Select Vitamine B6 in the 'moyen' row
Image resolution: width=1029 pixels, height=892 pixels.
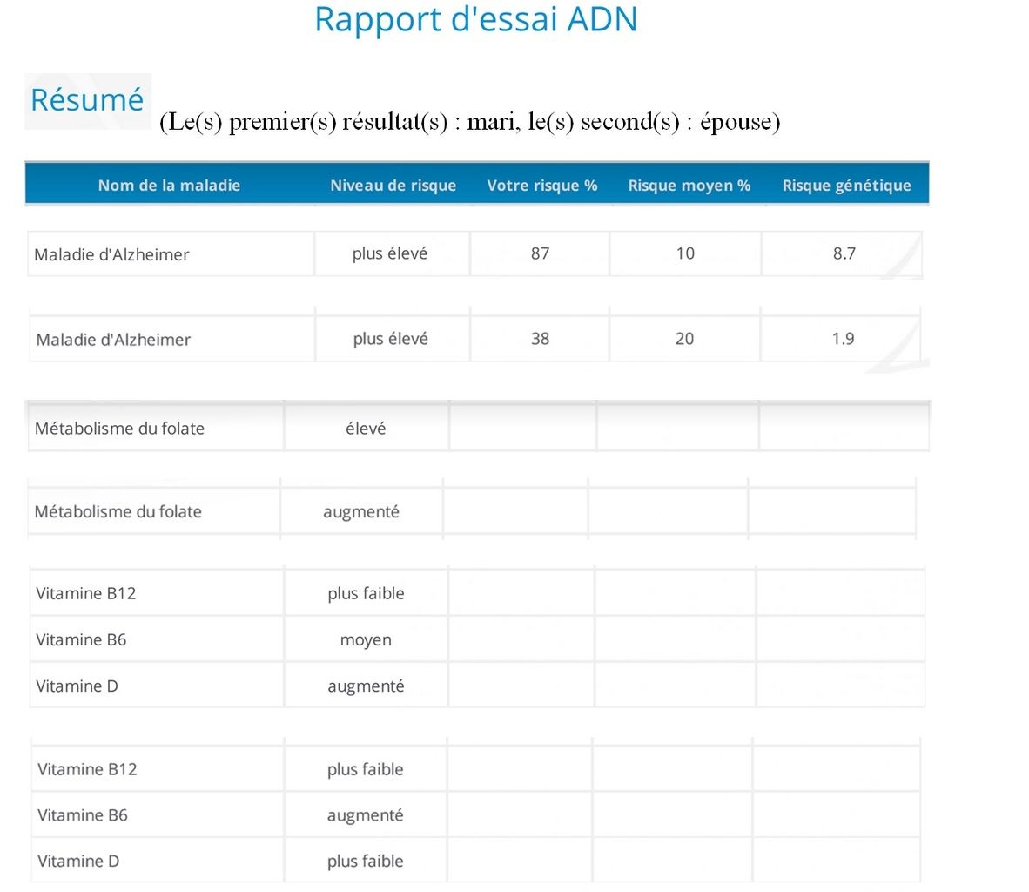click(81, 639)
